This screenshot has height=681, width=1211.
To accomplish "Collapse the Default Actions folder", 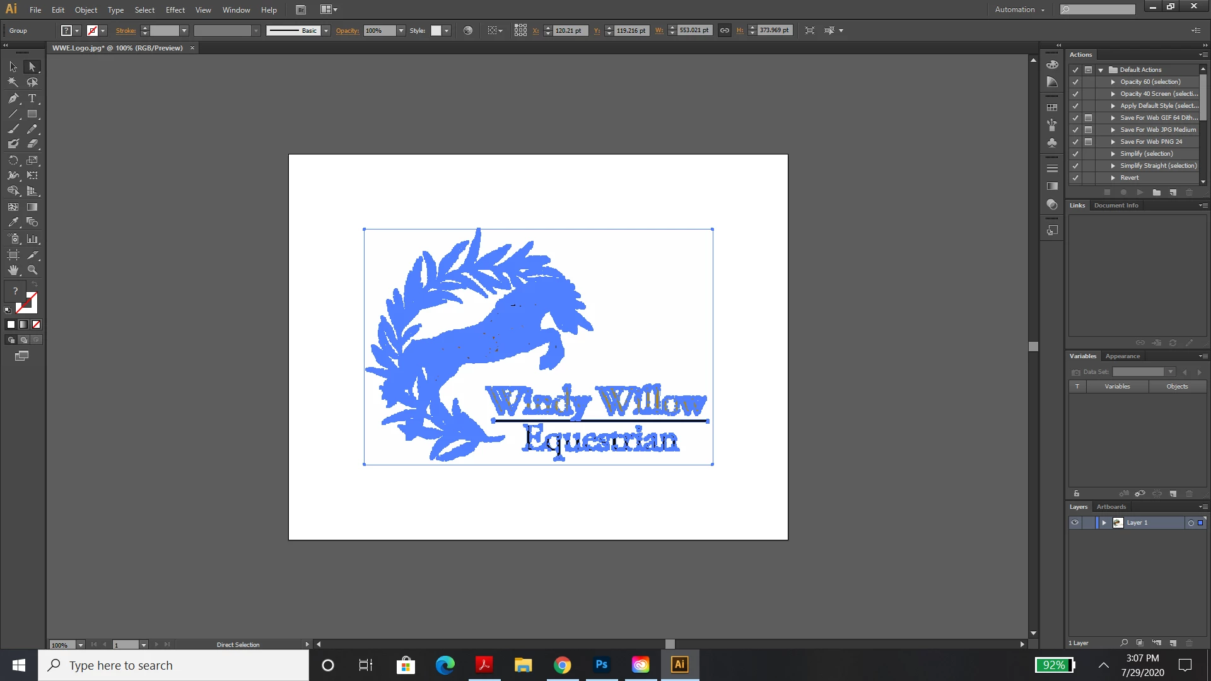I will point(1101,70).
